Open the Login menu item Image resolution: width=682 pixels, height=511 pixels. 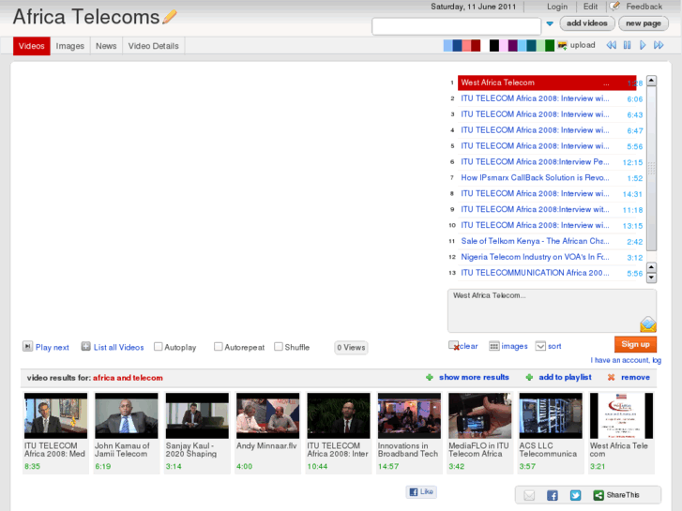pyautogui.click(x=557, y=7)
